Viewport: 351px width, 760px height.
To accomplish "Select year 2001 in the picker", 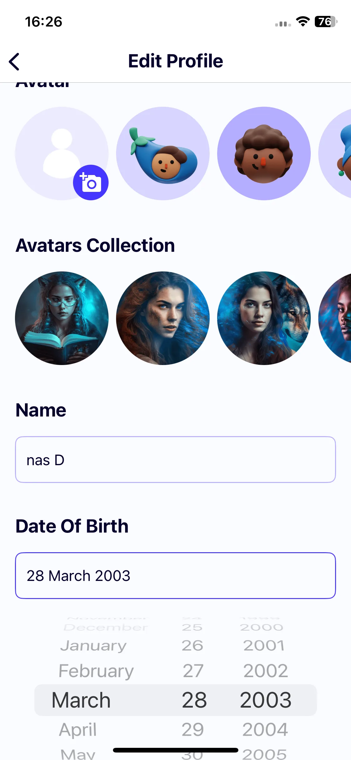I will (264, 646).
